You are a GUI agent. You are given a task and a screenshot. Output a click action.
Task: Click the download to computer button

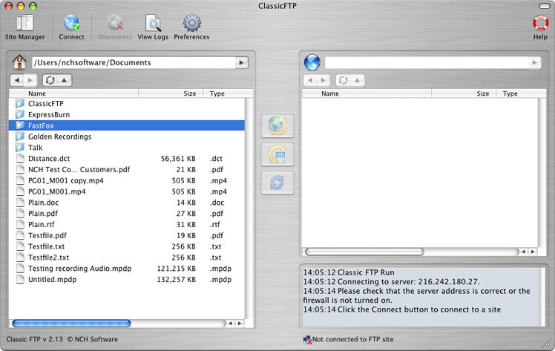click(277, 154)
